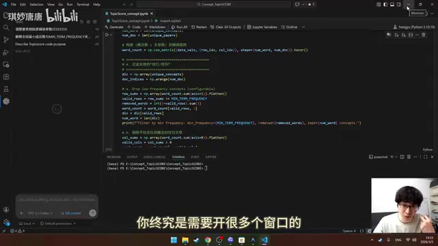This screenshot has width=438, height=246.
Task: Add a new Markdown cell
Action: 155,27
